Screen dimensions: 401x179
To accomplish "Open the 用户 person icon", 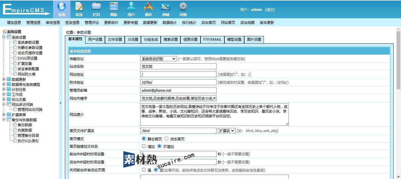I will click(x=131, y=6).
